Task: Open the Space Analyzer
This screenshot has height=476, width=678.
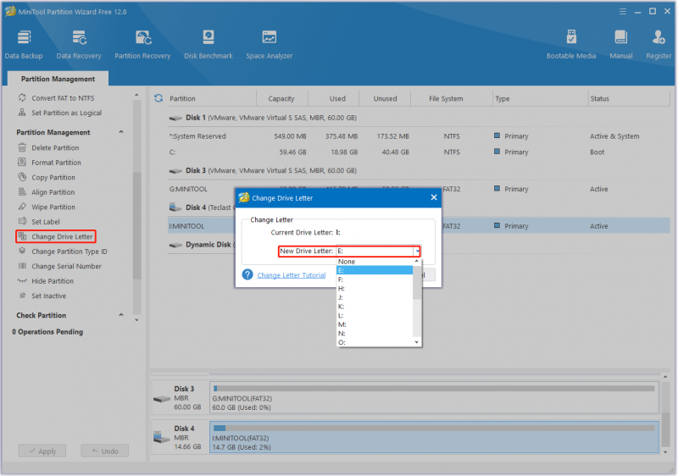Action: [x=269, y=44]
